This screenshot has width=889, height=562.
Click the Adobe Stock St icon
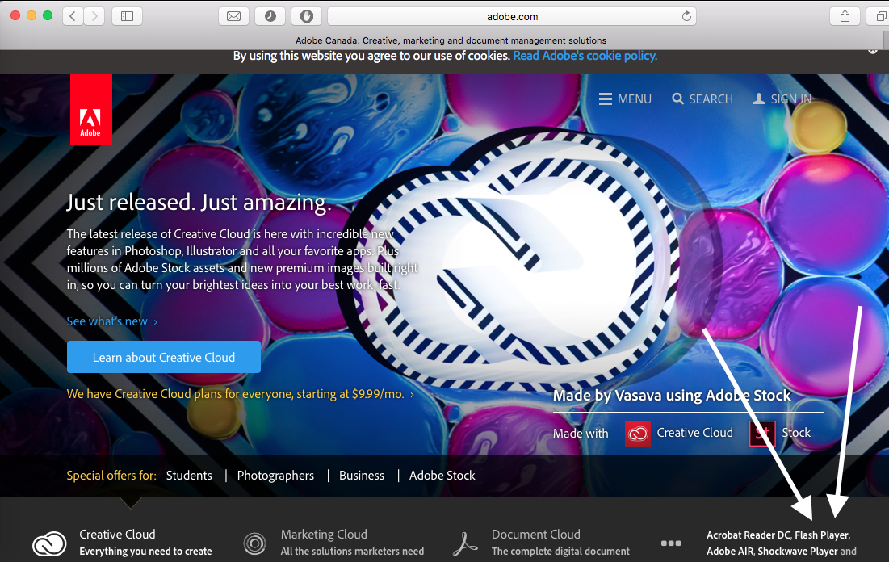point(762,434)
